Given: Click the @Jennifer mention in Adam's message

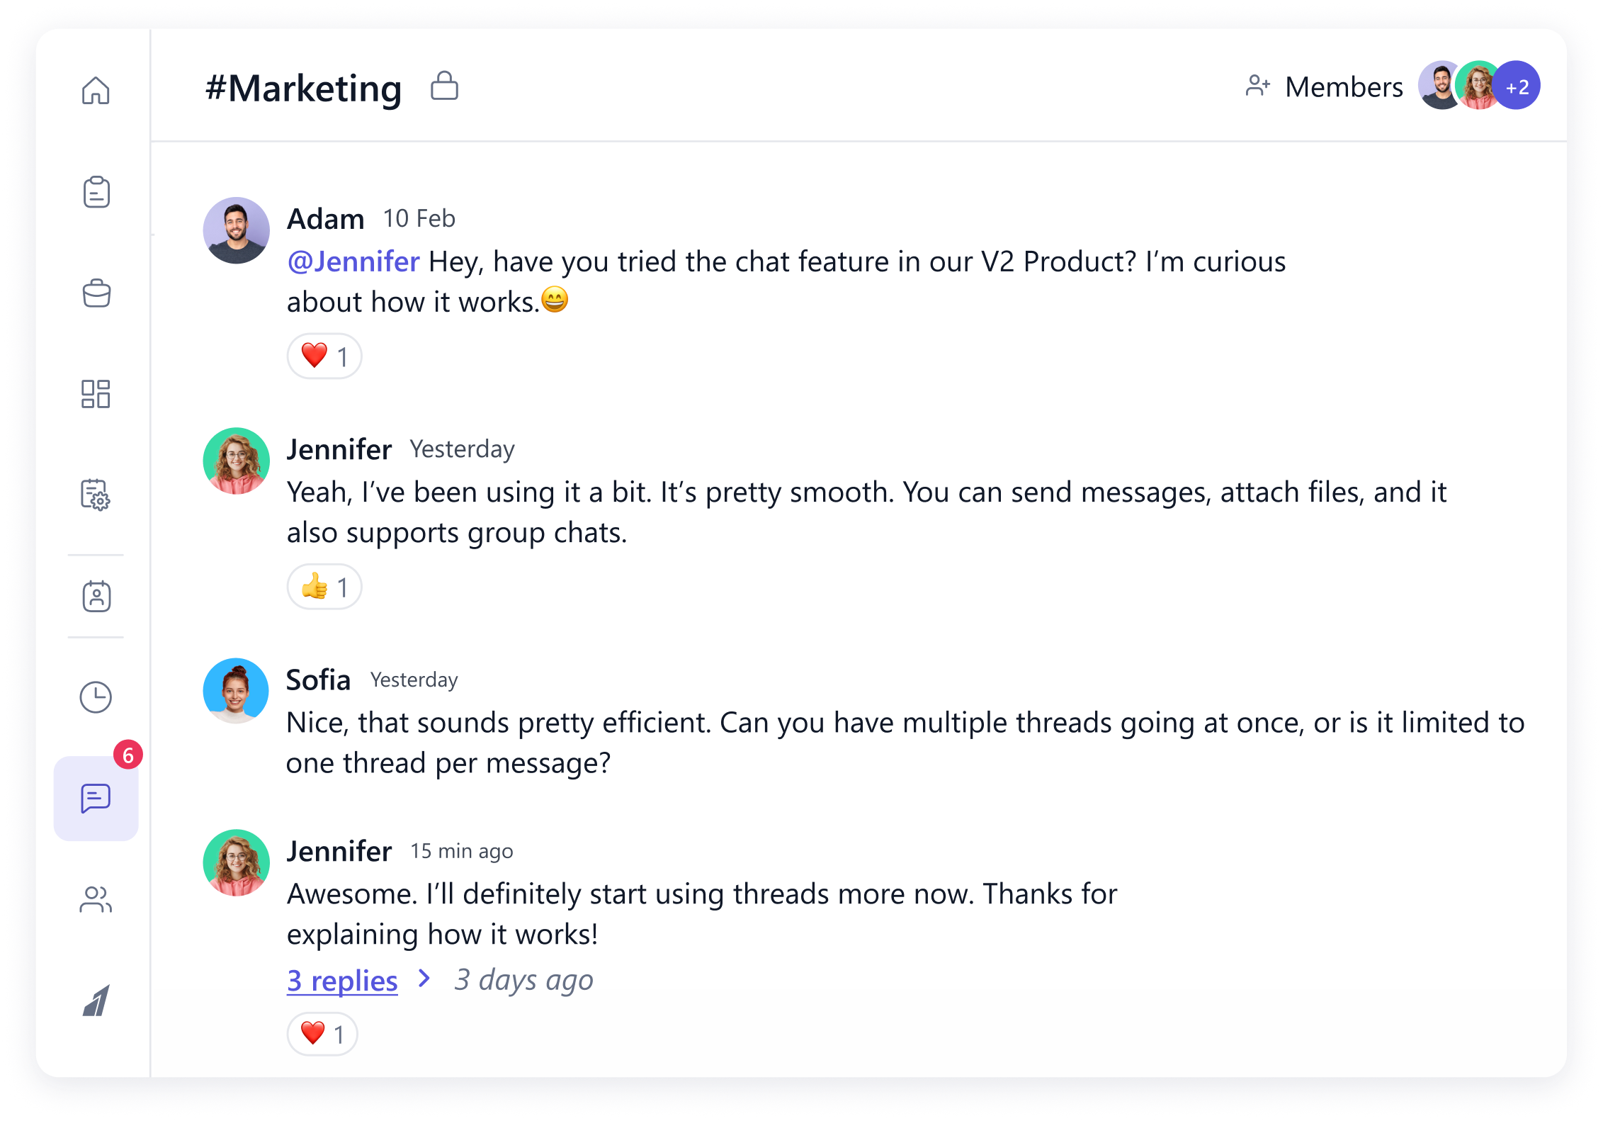Looking at the screenshot, I should (353, 261).
